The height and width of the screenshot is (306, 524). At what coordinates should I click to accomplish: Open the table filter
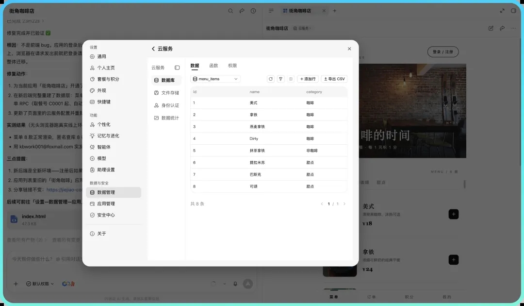pos(281,79)
